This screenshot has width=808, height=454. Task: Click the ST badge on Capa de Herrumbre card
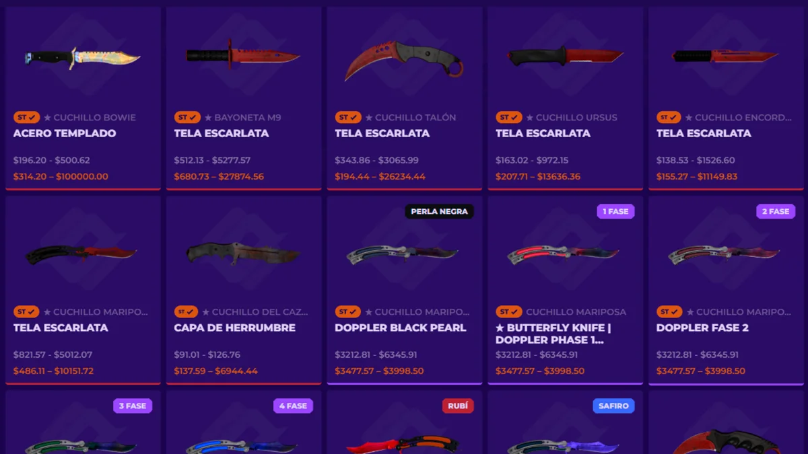pyautogui.click(x=188, y=311)
